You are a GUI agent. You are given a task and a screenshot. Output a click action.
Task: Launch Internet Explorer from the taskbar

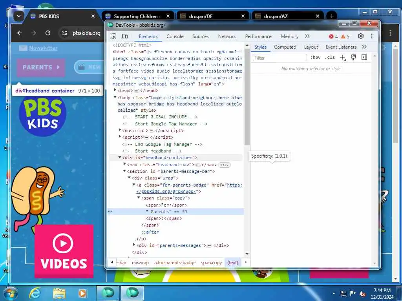click(35, 293)
